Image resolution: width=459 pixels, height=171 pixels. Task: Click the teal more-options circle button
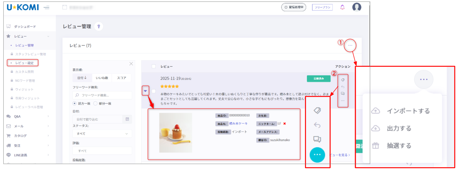317,155
